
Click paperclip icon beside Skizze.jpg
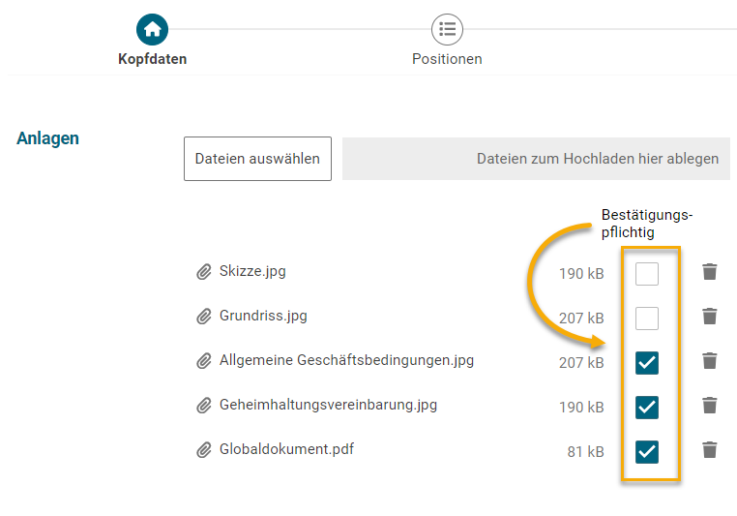[203, 272]
